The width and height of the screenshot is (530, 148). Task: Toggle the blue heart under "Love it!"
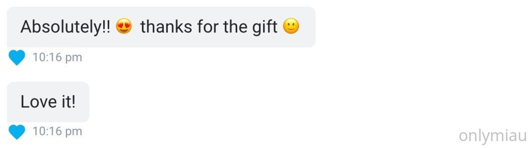pyautogui.click(x=17, y=132)
